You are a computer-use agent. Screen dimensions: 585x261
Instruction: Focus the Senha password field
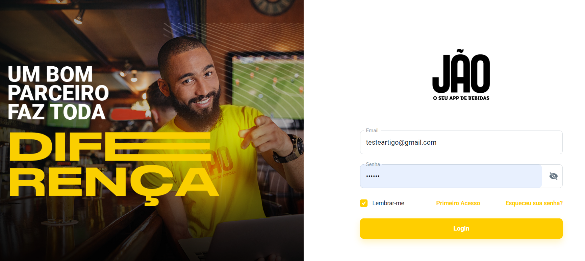[x=451, y=176]
